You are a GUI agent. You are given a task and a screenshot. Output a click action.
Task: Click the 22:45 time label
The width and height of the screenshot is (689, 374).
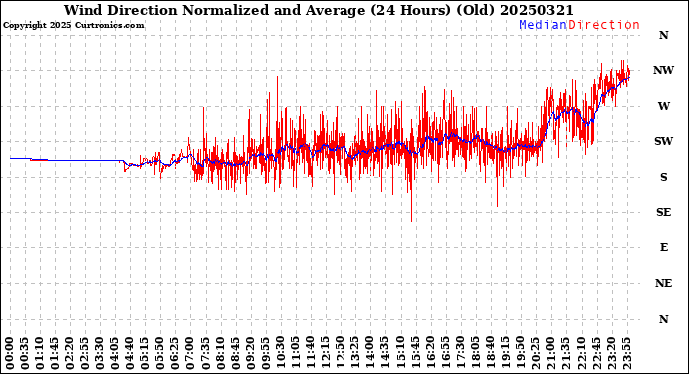point(597,353)
